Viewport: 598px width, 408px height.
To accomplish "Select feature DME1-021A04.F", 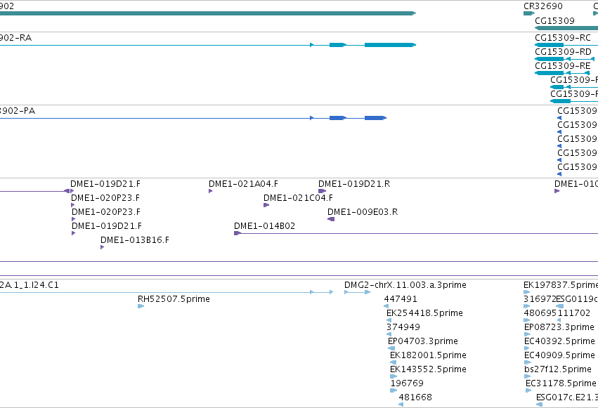I will click(243, 184).
